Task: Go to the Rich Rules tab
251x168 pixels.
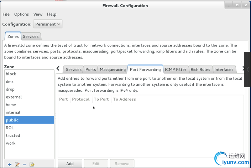Action: tap(200, 69)
